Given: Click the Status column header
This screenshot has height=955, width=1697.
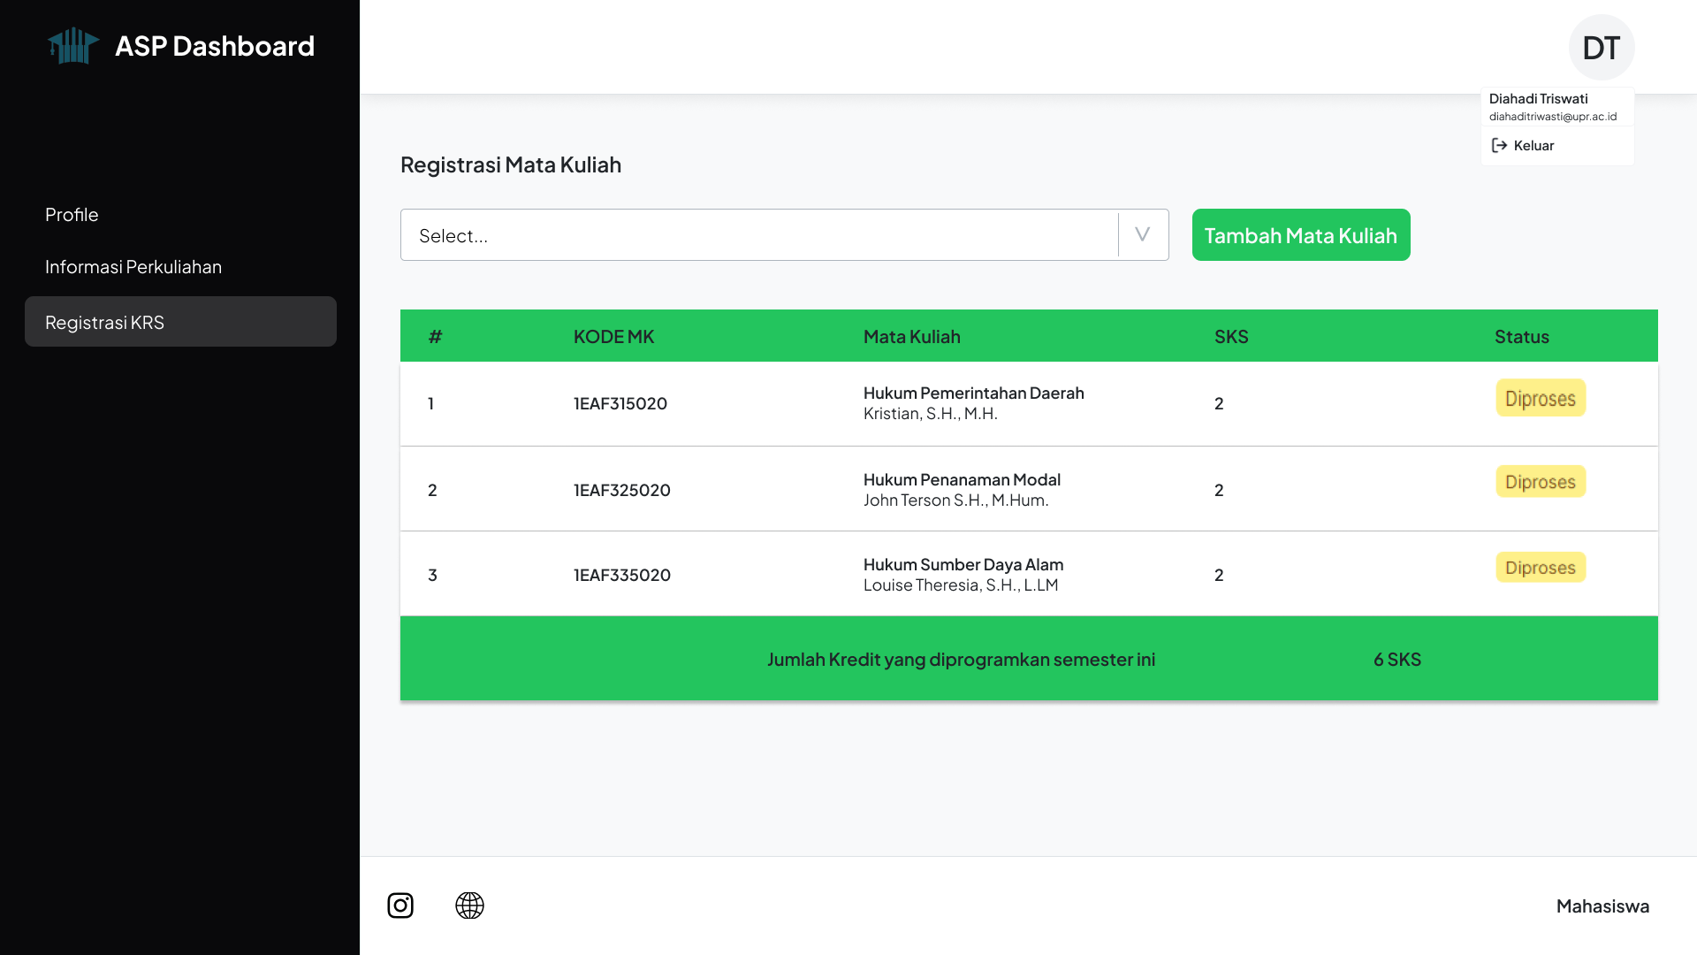Looking at the screenshot, I should (x=1521, y=337).
